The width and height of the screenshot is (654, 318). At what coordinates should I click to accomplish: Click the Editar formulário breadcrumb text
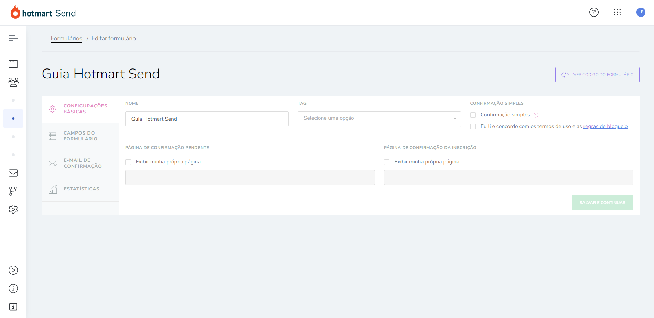pos(114,38)
